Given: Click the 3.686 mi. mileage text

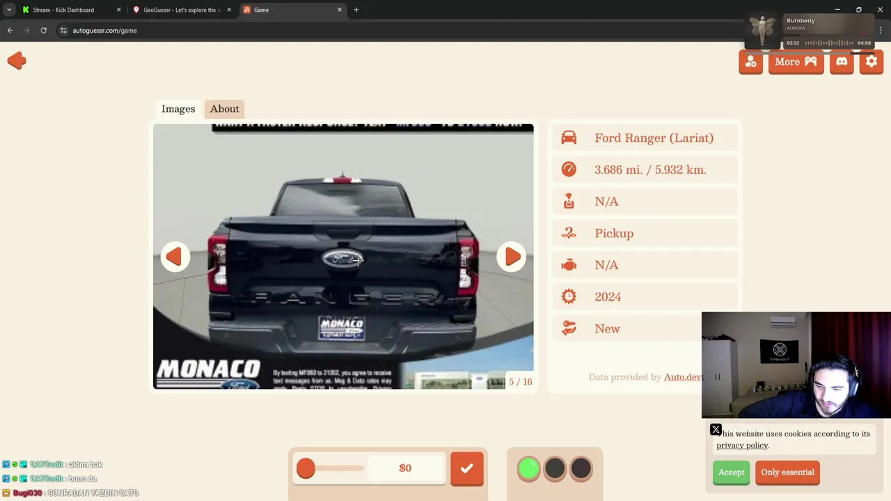Looking at the screenshot, I should coord(650,170).
